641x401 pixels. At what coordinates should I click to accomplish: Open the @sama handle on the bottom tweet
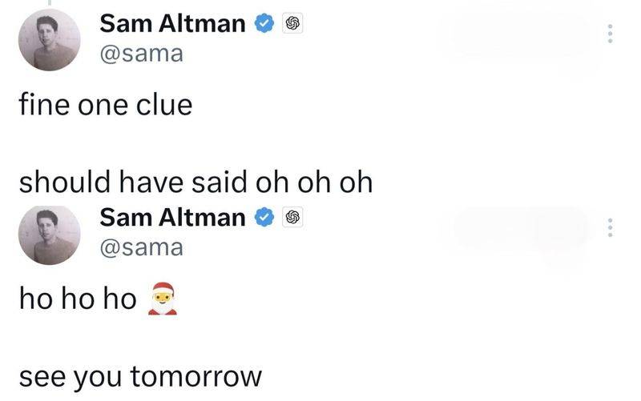pos(140,247)
